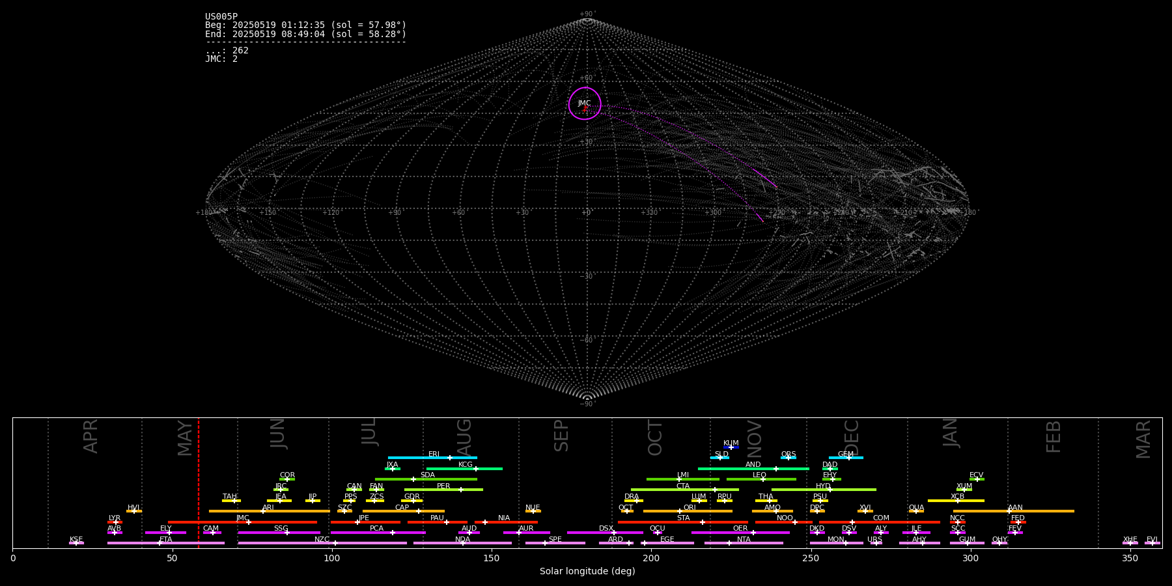Image resolution: width=1172 pixels, height=586 pixels.
Task: Select the COM shower label
Action: pos(881,518)
